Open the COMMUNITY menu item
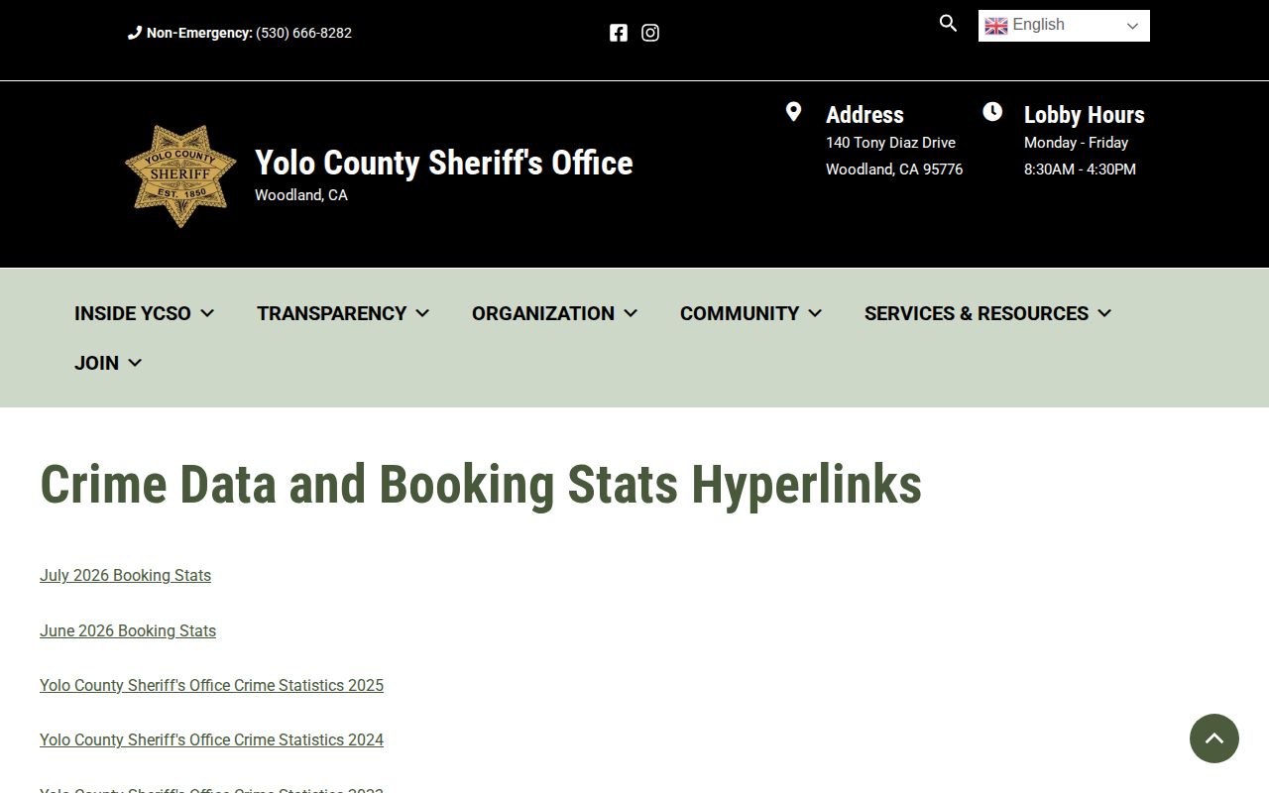 [740, 313]
